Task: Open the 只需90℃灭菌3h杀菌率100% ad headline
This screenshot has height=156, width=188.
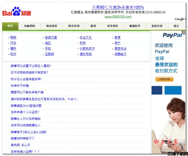Action: pyautogui.click(x=118, y=8)
